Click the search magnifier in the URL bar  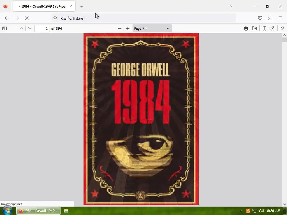55,18
